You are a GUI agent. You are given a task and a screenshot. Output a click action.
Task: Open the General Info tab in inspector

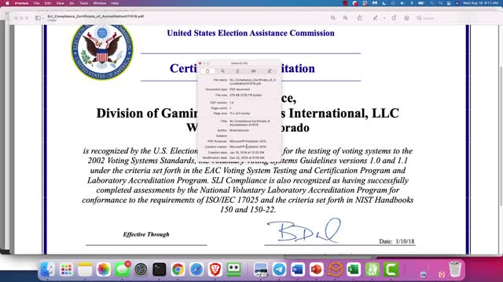207,71
